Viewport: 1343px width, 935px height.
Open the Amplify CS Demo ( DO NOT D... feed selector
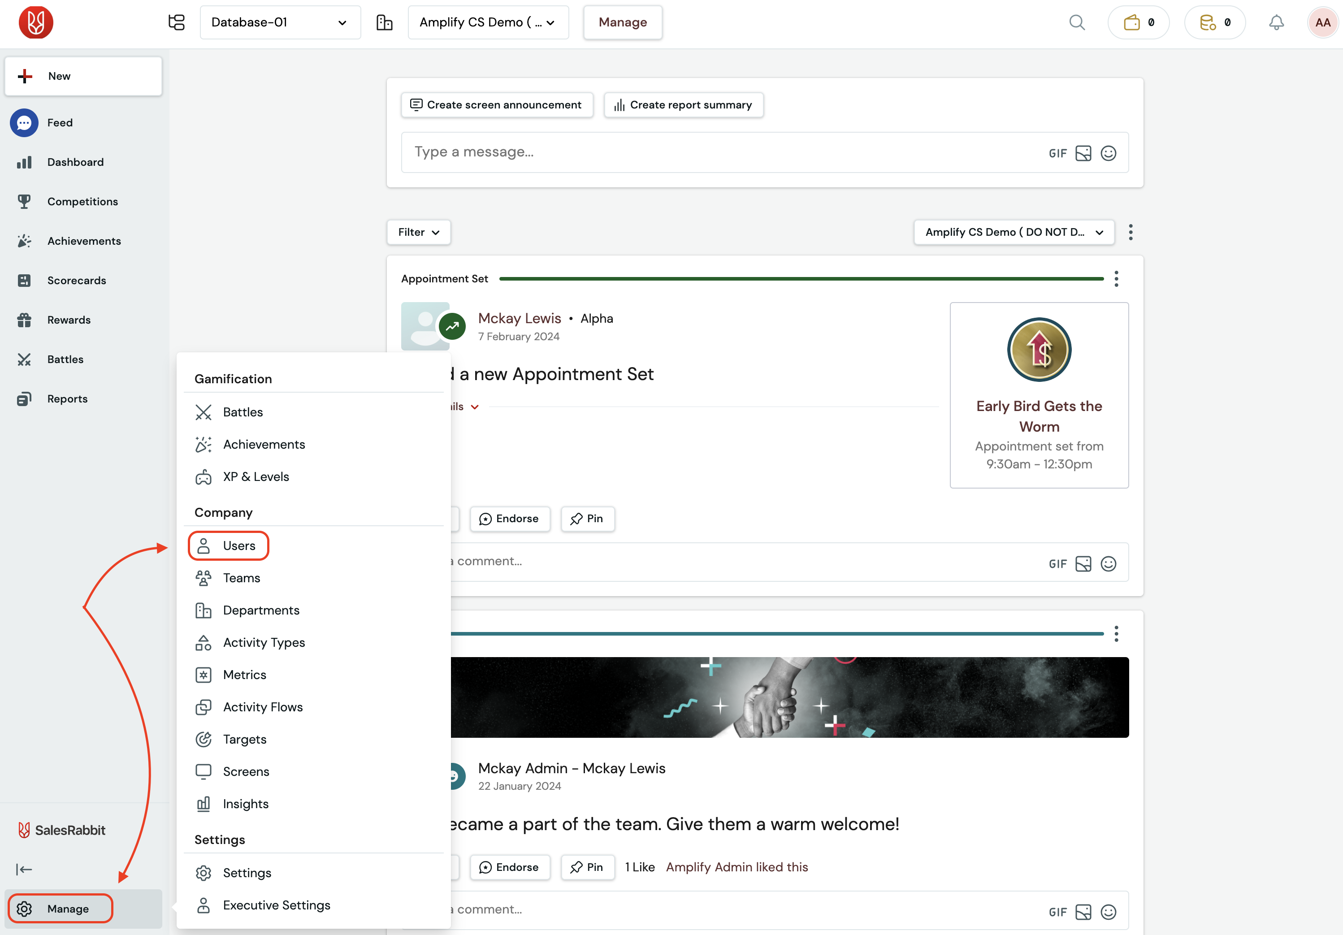click(1014, 232)
